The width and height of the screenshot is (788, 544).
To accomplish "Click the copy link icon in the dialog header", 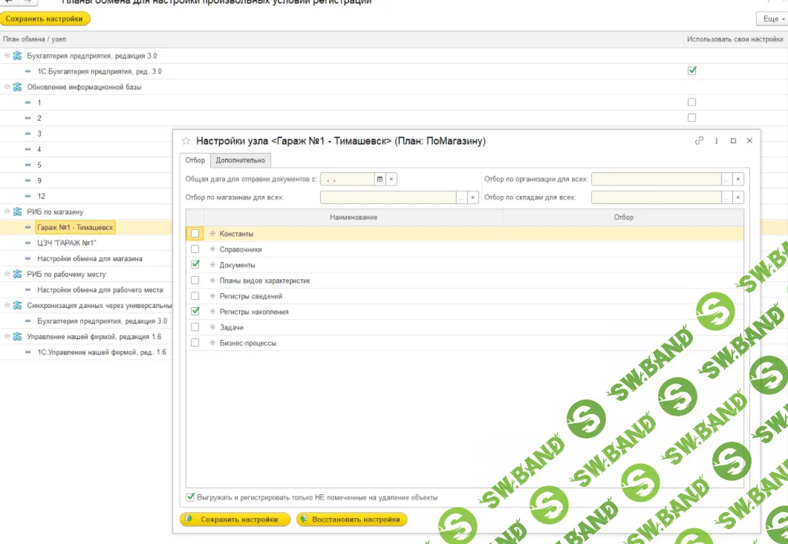I will (x=699, y=140).
